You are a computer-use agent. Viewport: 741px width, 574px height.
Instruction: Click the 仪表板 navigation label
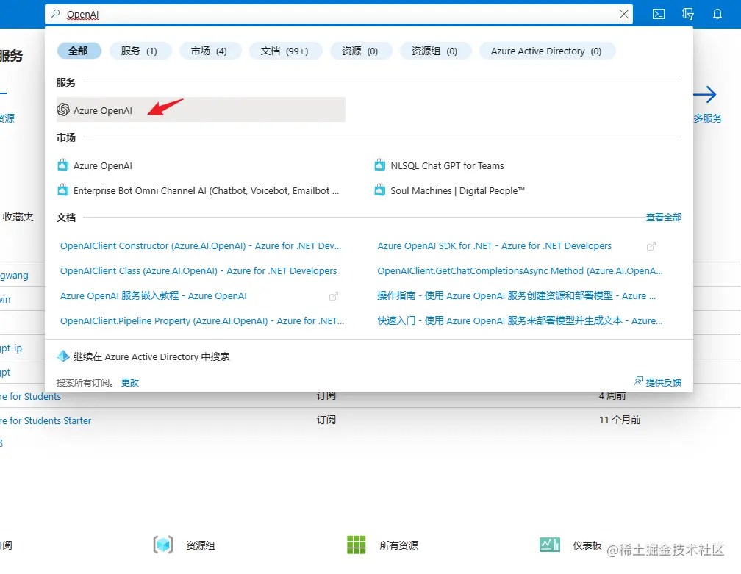[587, 545]
